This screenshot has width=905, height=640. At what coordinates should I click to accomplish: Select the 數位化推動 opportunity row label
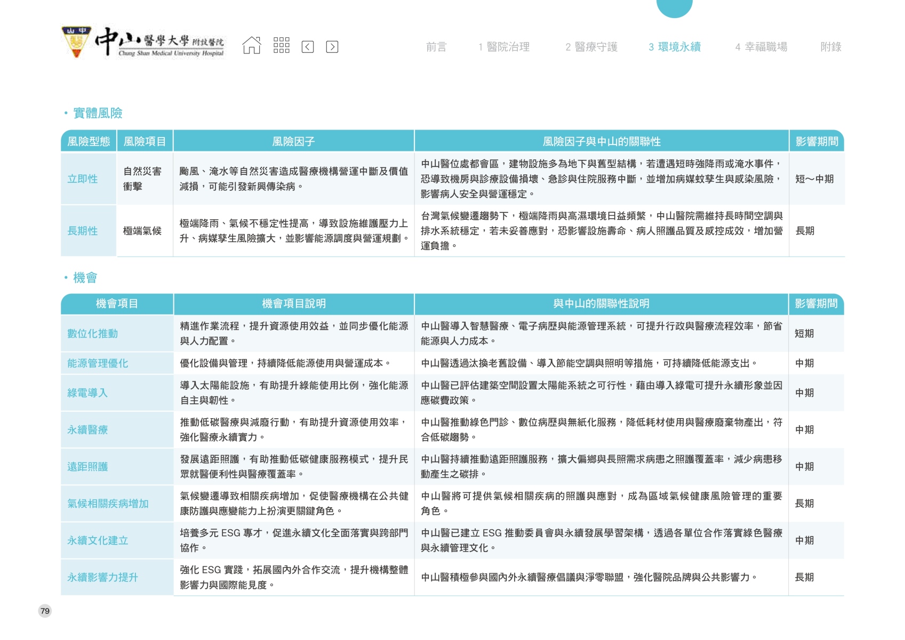93,334
